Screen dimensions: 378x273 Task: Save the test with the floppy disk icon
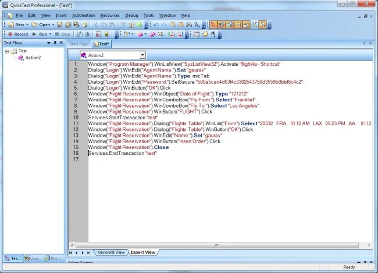[x=59, y=24]
